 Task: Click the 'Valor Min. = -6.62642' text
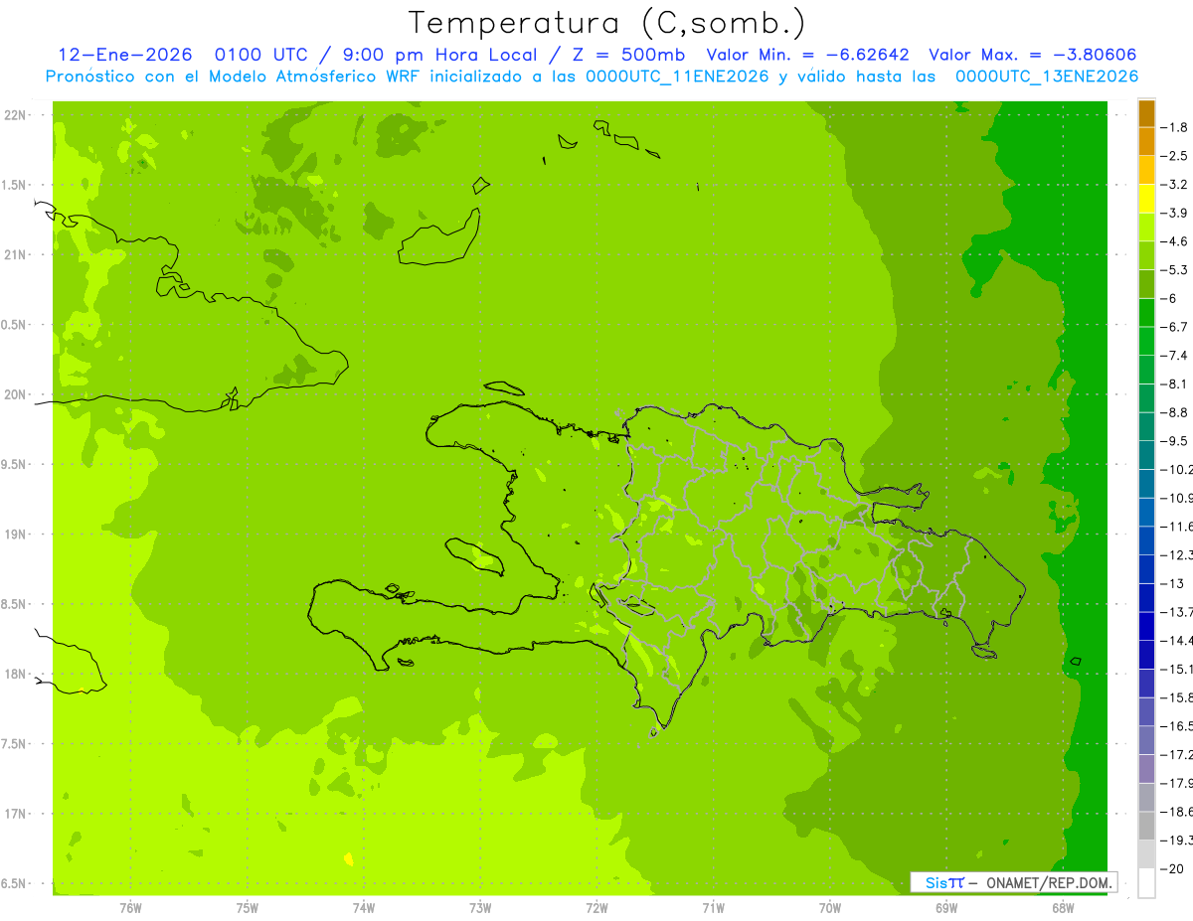point(808,55)
